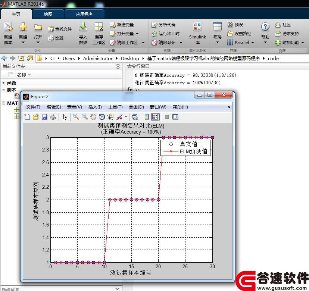
Task: Expand the Clear Commands (清除命令) dropdown
Action: point(181,43)
